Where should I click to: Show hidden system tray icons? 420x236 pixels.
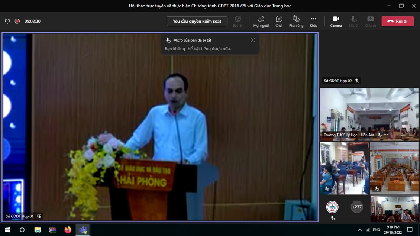coord(360,230)
